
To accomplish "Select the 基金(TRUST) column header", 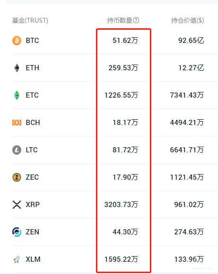I will (30, 20).
